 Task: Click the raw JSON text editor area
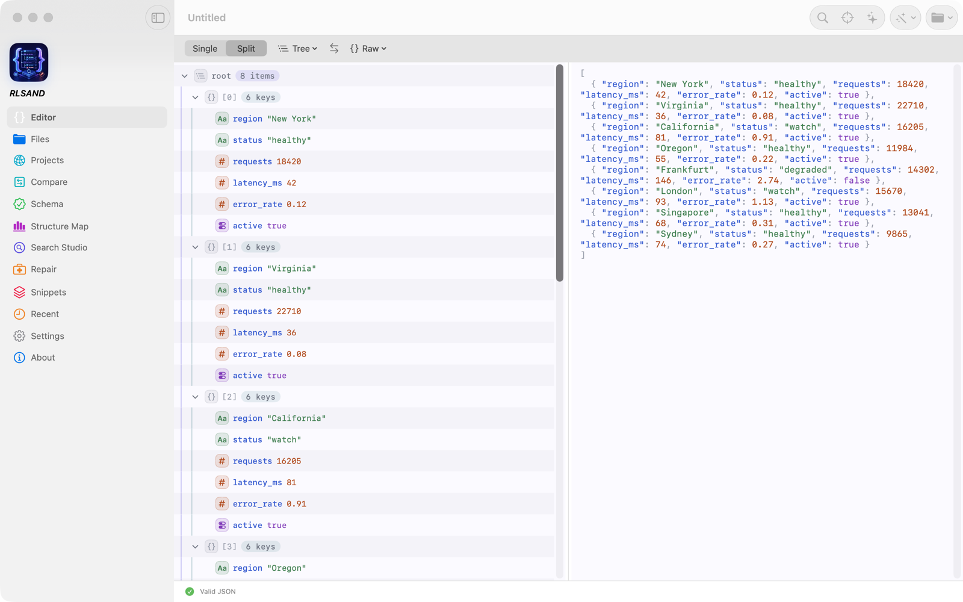point(761,322)
